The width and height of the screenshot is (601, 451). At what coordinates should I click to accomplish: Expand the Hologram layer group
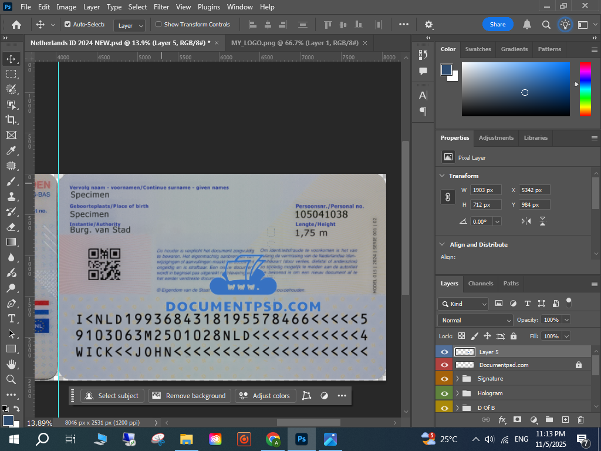pos(457,393)
